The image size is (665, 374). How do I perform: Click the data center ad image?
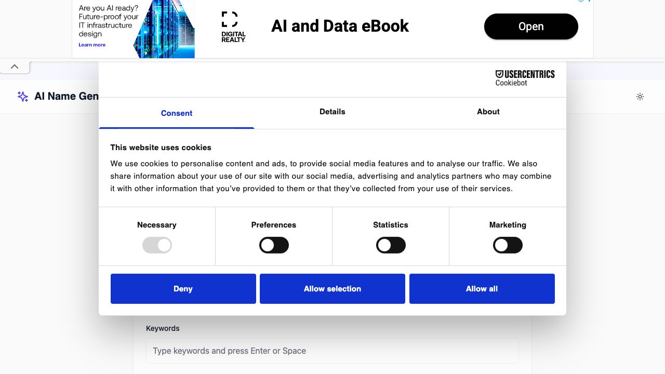[x=164, y=29]
